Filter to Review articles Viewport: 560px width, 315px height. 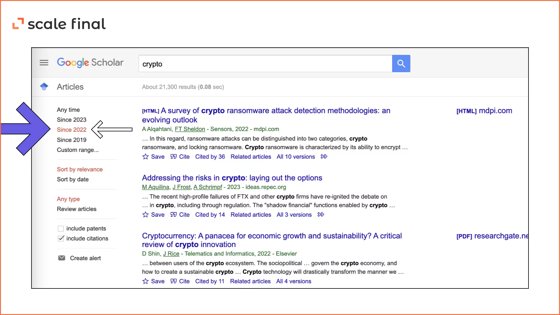(76, 209)
